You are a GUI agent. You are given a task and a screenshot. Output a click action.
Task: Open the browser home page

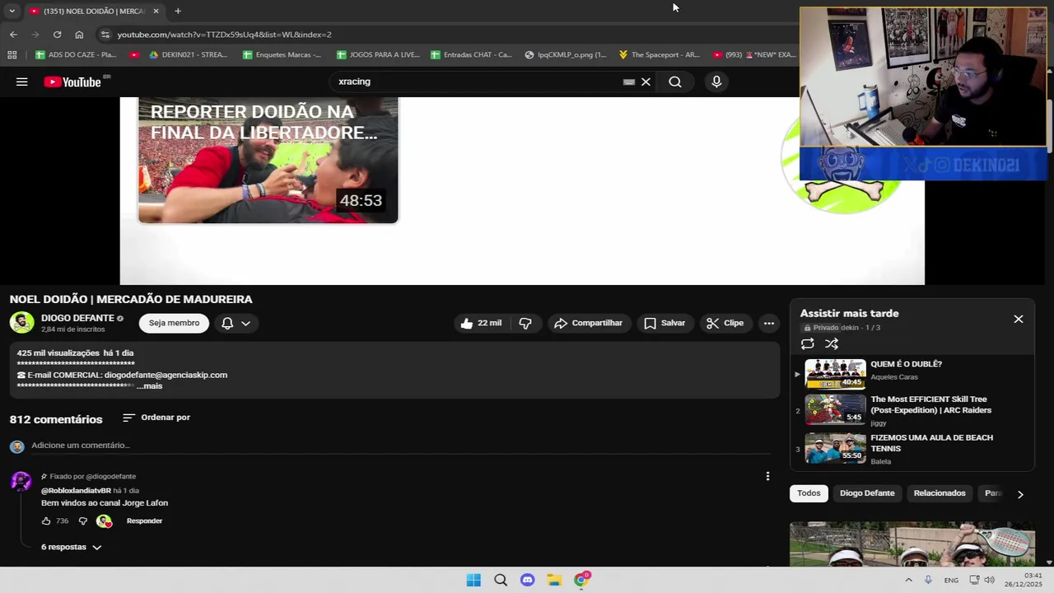pos(79,35)
